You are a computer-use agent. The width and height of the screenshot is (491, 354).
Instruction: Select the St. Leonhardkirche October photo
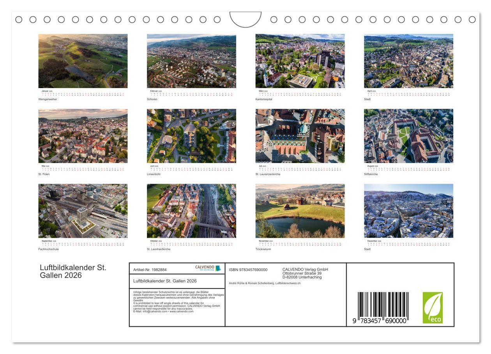(191, 211)
